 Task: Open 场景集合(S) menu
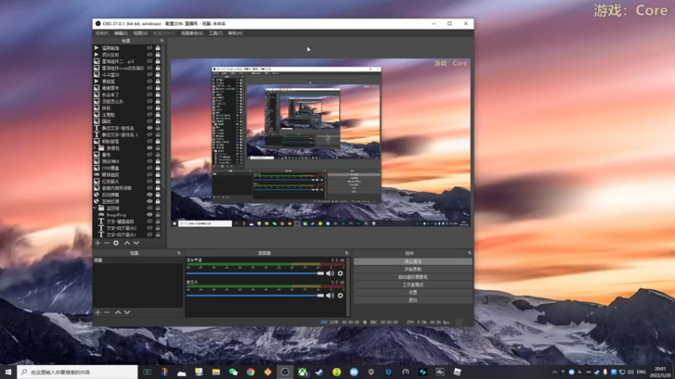[x=192, y=33]
